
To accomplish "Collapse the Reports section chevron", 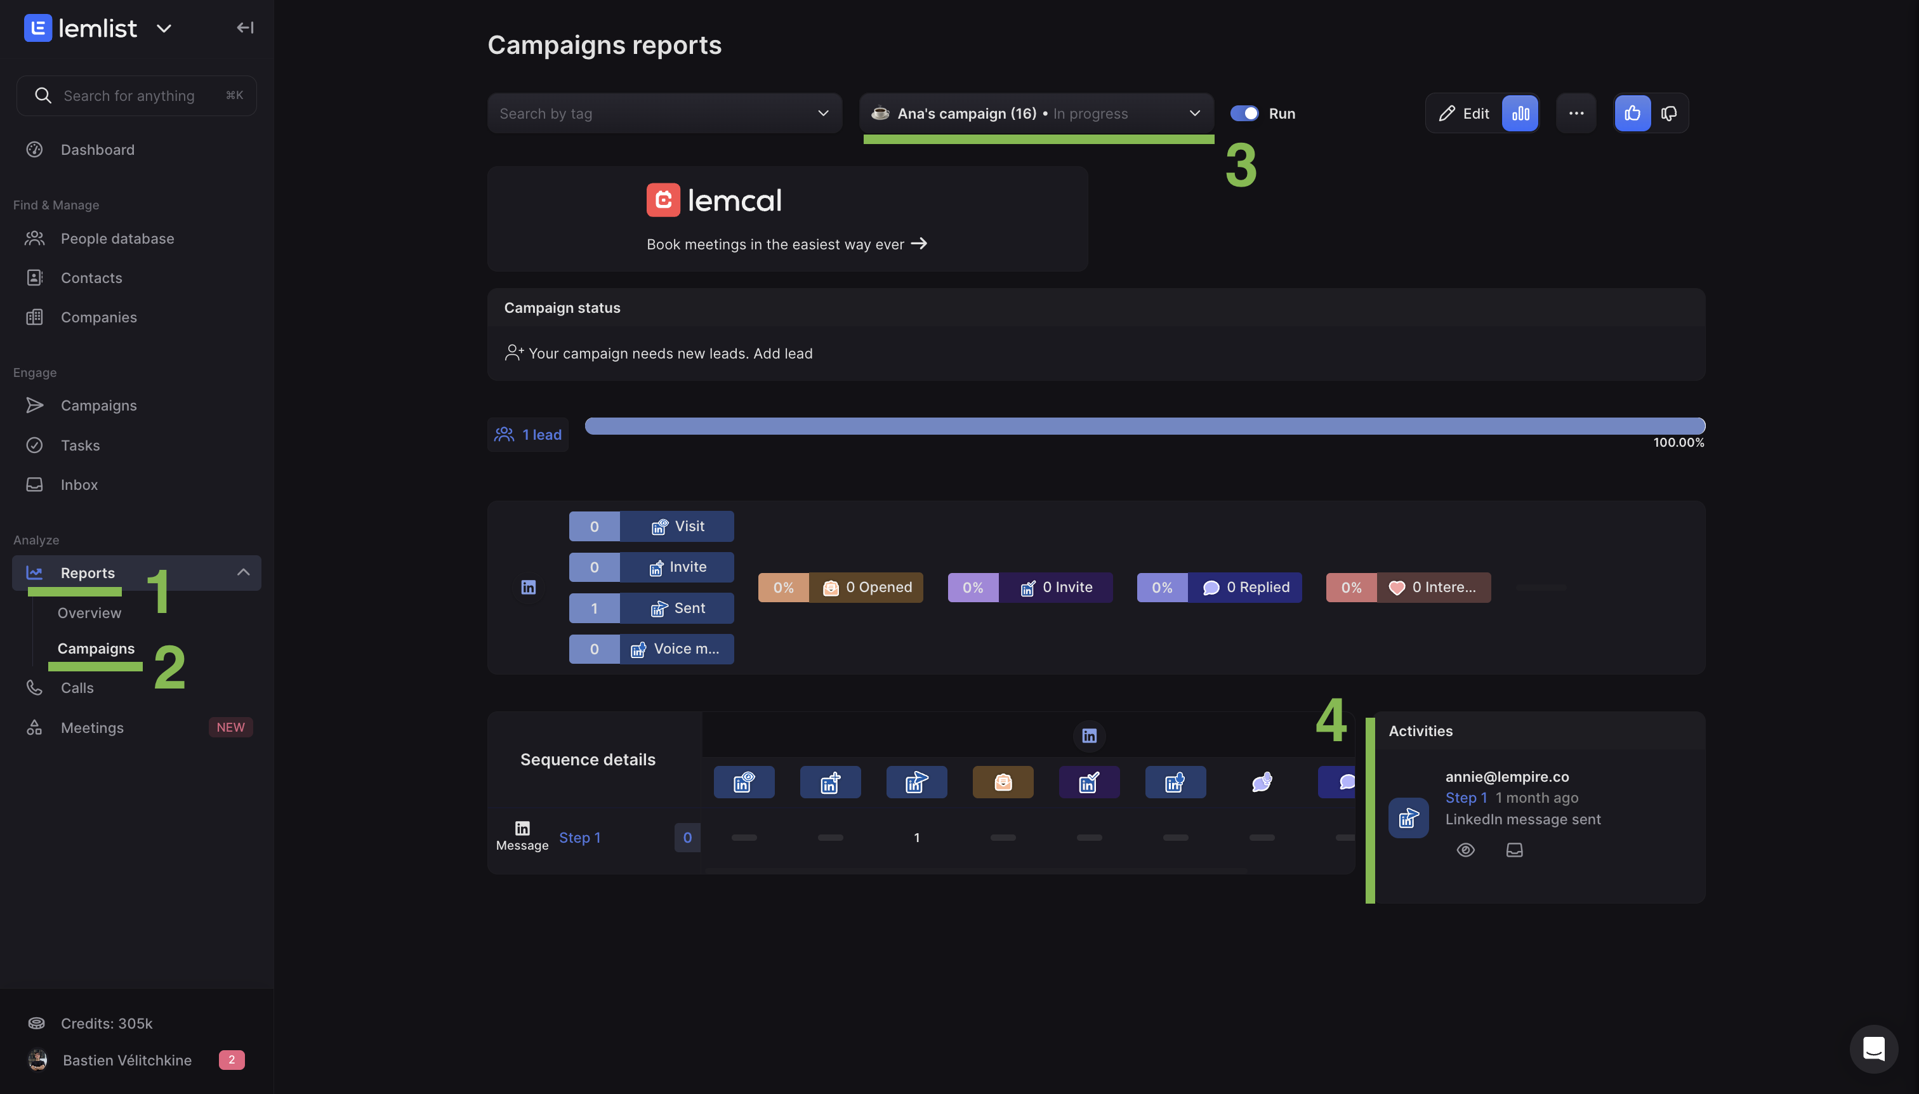I will click(x=244, y=572).
